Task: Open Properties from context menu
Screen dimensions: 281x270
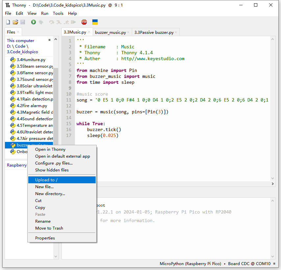Action: pyautogui.click(x=62, y=238)
